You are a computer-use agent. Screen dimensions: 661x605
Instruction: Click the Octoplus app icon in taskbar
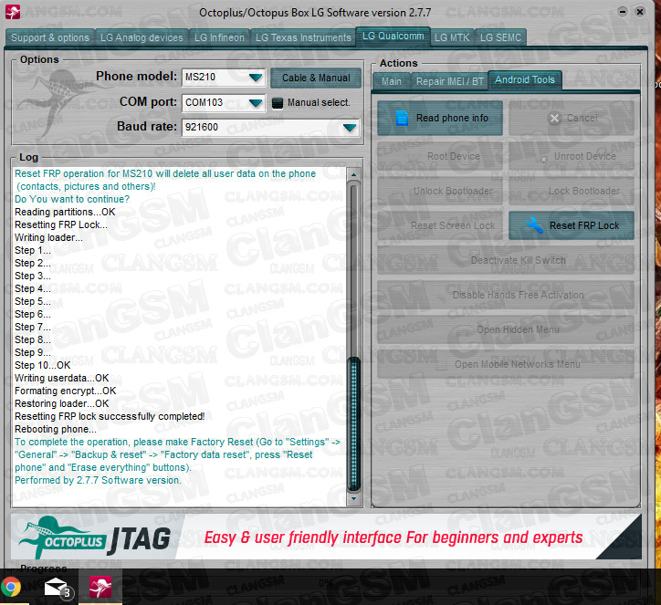tap(100, 587)
